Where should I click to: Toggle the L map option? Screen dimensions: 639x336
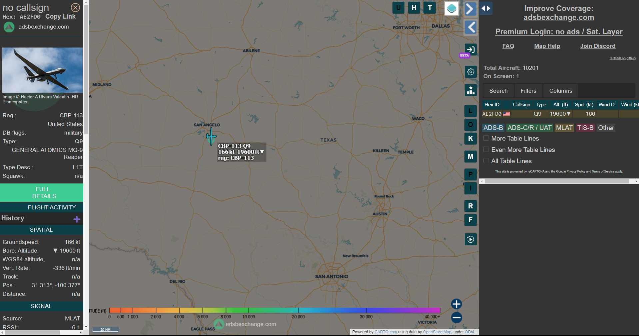click(x=470, y=111)
